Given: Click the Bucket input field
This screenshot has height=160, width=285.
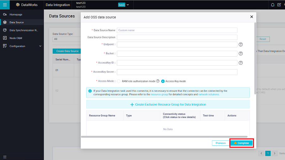Looking at the screenshot, I should coord(177,53).
